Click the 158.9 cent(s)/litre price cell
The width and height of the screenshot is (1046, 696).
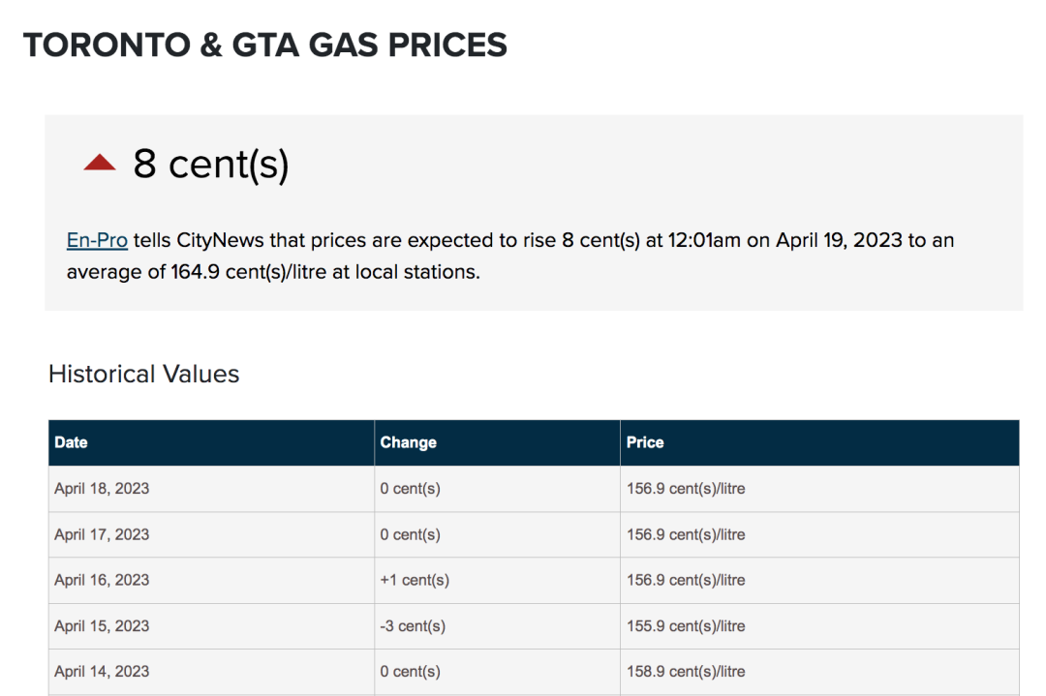(819, 672)
